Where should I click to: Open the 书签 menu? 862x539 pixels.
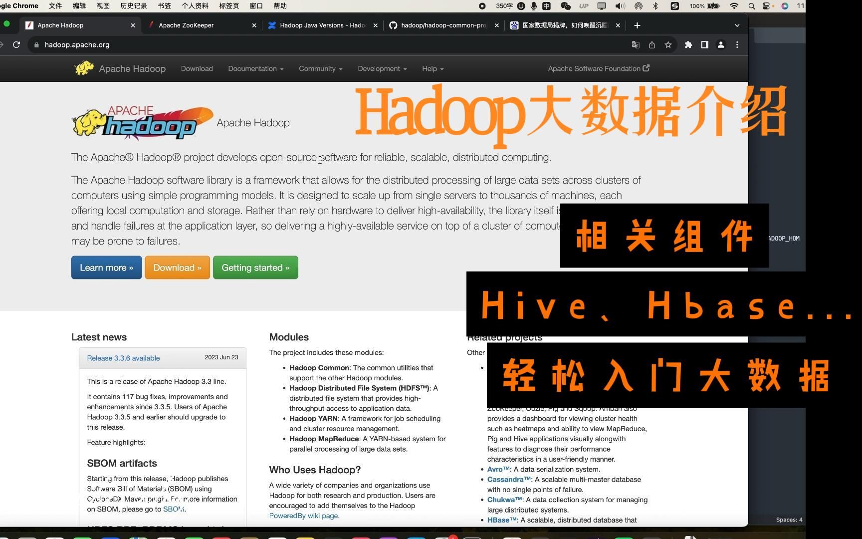pos(164,6)
